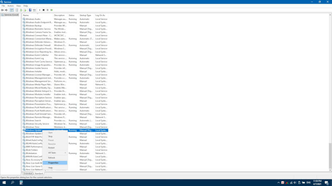Click the vertical scrollbar thumb in the list
332x186 pixels.
click(330, 156)
